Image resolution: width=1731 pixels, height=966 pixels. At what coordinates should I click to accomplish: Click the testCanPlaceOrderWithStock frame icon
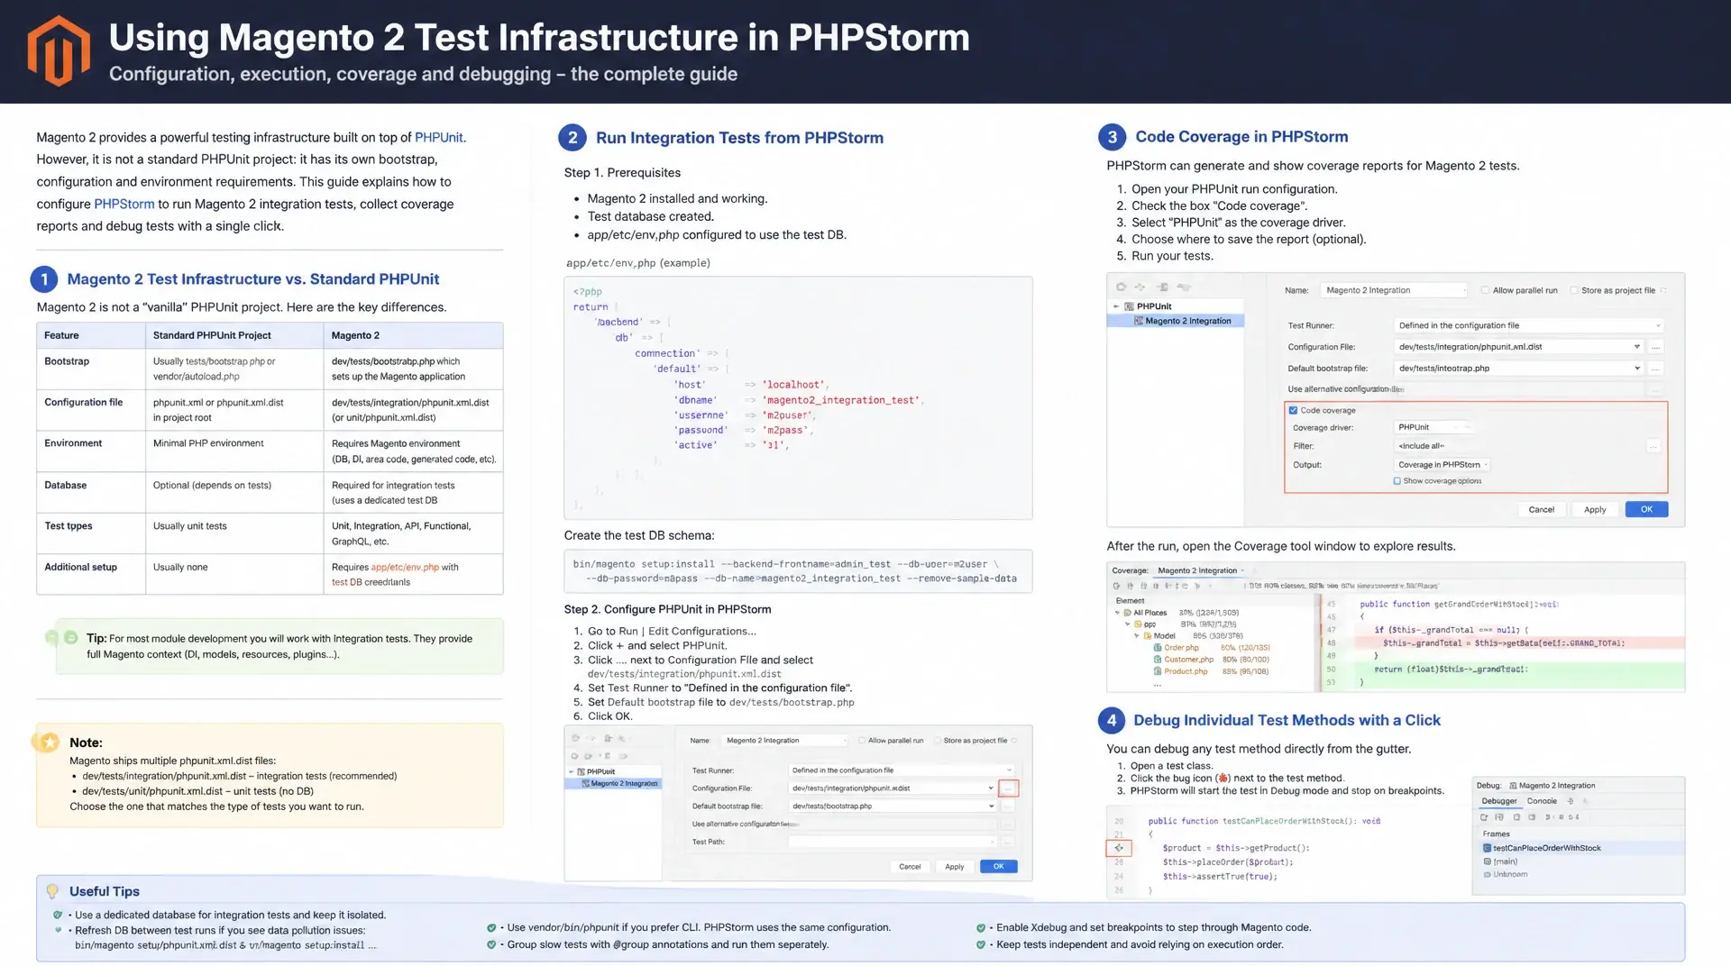click(x=1487, y=848)
